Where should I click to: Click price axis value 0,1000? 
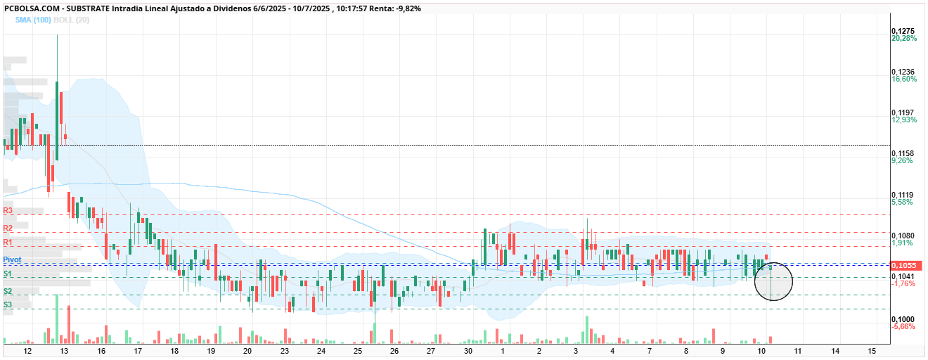click(x=903, y=319)
